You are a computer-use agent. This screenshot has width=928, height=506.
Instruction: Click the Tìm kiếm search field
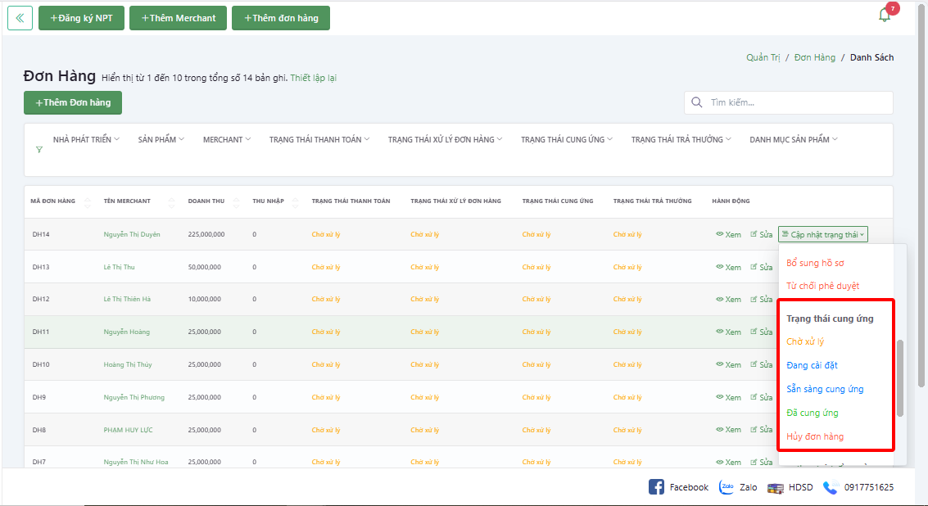click(799, 102)
